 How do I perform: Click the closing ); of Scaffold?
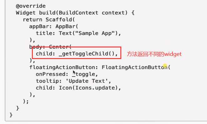26,102
